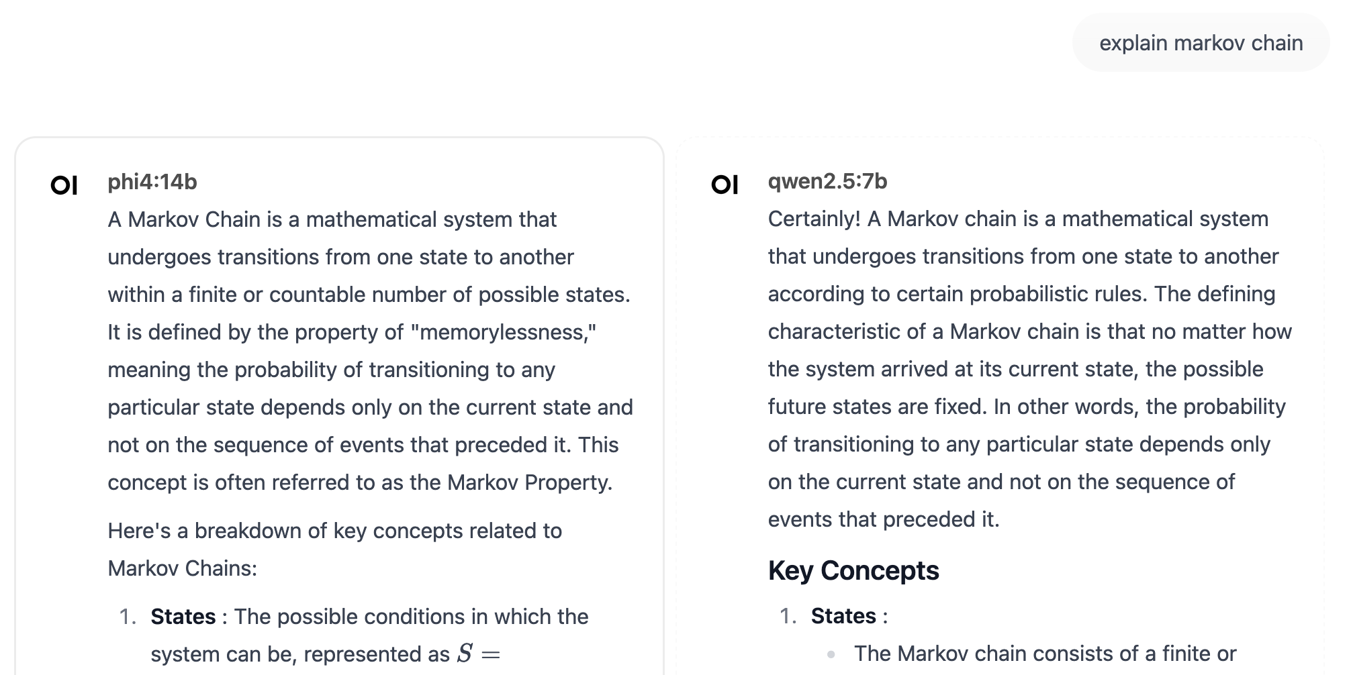1351x675 pixels.
Task: Click the gray bullet dot under qwen States
Action: [831, 654]
